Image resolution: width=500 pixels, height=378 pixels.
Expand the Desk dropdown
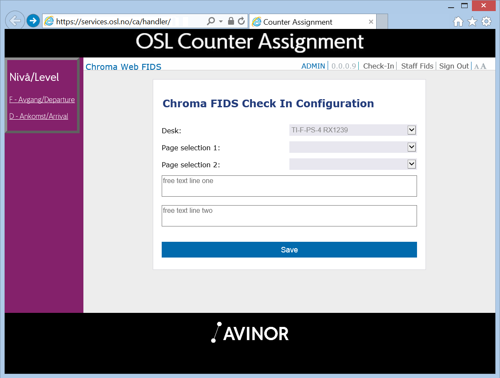411,130
